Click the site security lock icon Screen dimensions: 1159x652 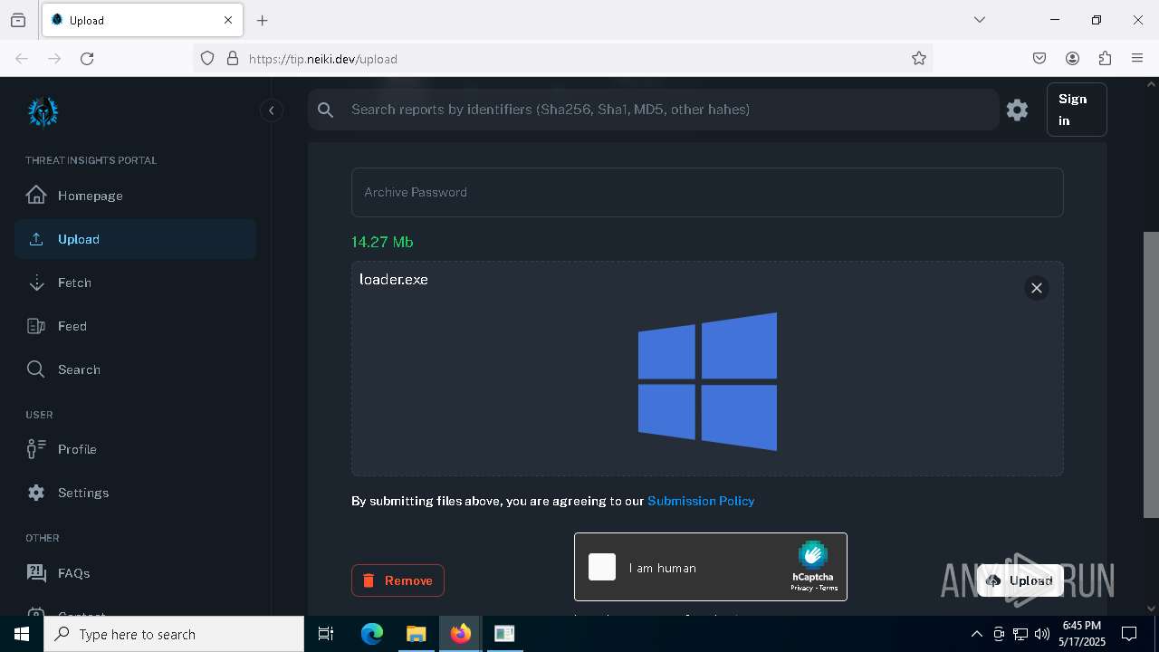(x=233, y=58)
